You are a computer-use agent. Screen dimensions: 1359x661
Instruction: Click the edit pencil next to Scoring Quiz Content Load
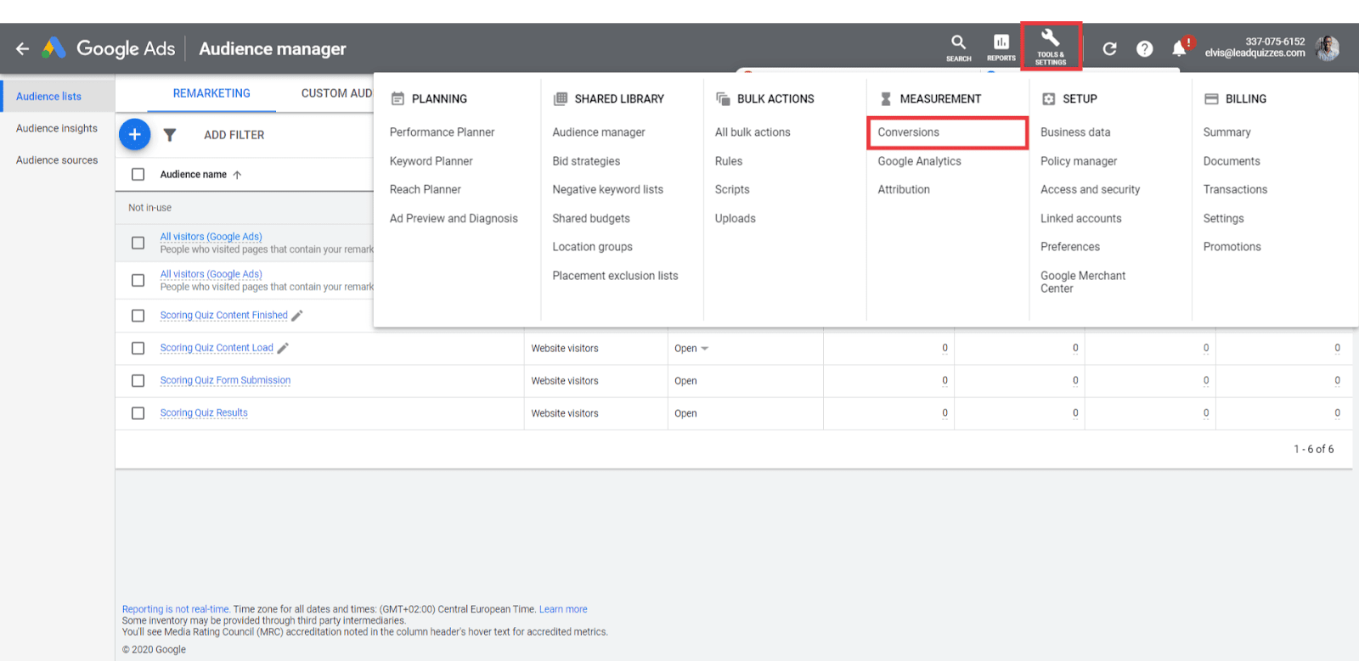pyautogui.click(x=283, y=348)
